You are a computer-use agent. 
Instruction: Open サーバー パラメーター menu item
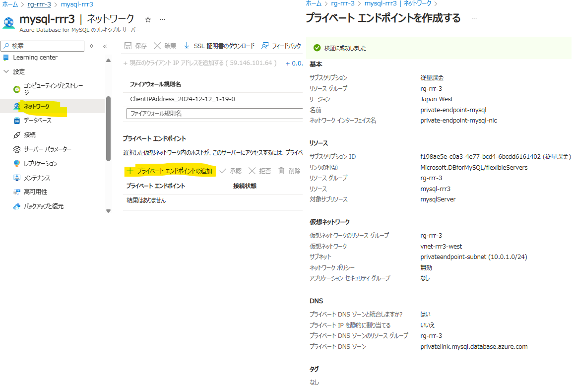48,149
